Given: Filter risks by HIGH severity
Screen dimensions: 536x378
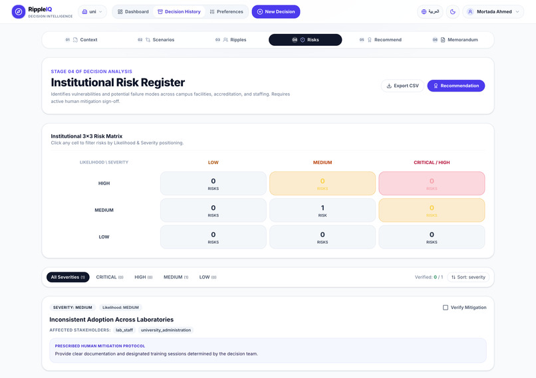Looking at the screenshot, I should click(143, 277).
